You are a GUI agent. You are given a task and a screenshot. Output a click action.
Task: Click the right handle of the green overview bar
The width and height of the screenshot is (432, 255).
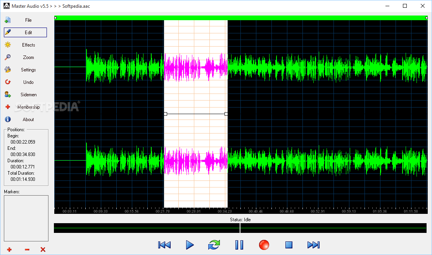coord(427,18)
